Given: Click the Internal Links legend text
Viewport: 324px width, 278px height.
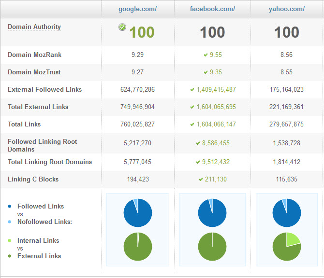Looking at the screenshot, I should pos(38,240).
